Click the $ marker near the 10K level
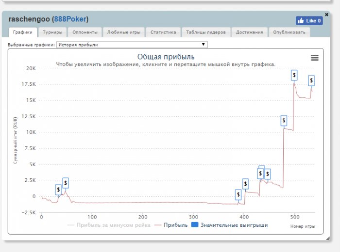 pos(284,120)
